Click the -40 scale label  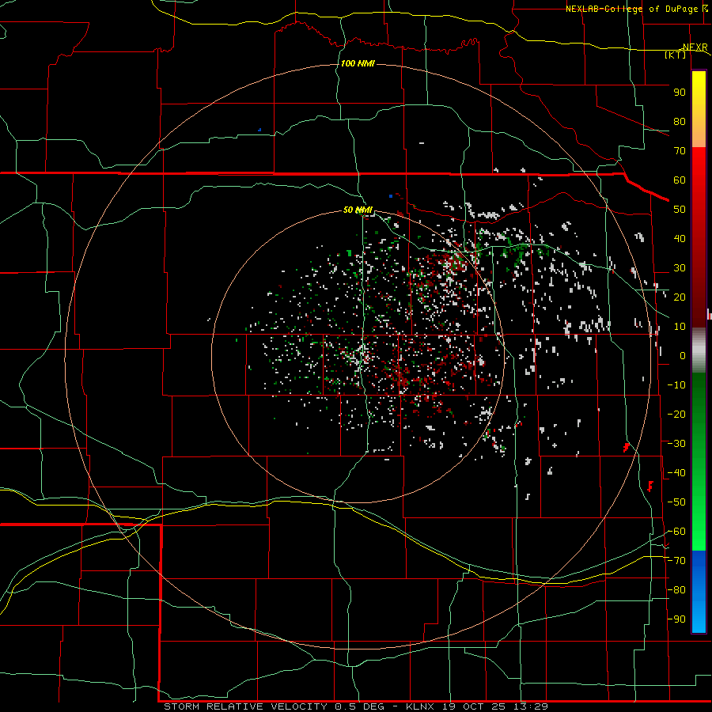click(676, 473)
